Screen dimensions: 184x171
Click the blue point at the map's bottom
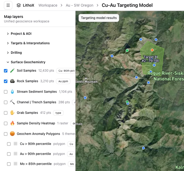(144, 148)
